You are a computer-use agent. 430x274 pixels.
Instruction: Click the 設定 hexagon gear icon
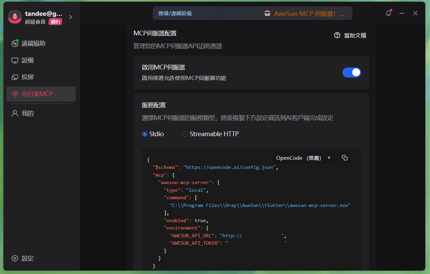(x=15, y=258)
